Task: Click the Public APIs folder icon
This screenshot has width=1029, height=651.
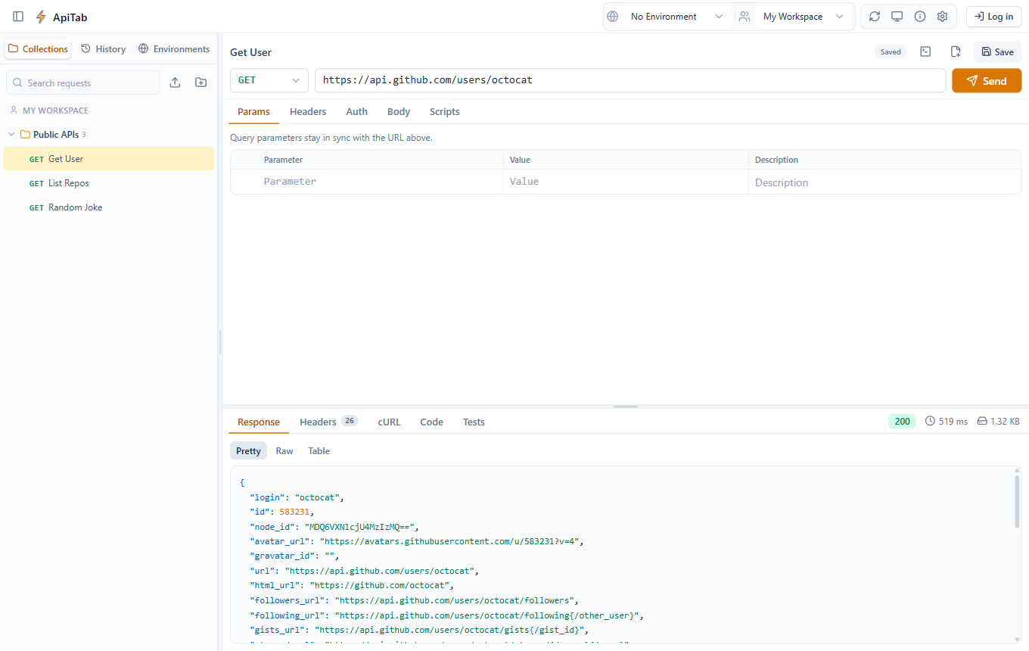Action: coord(25,135)
